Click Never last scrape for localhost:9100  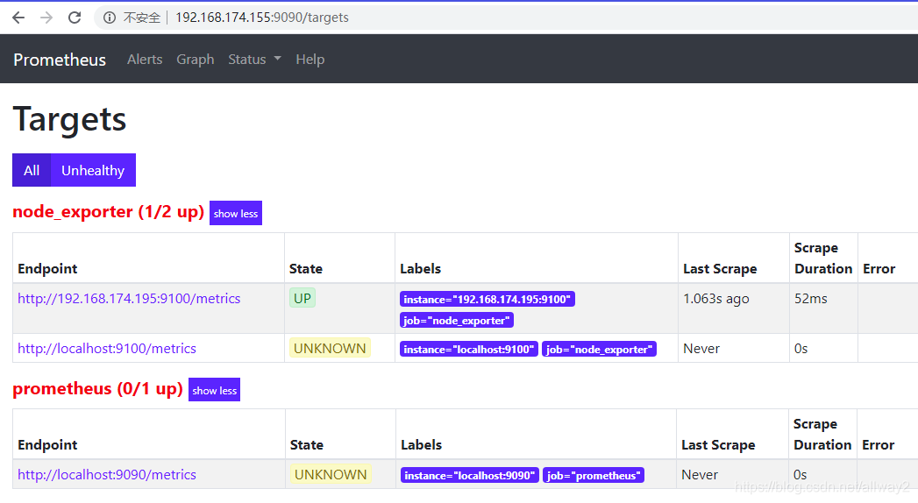(x=701, y=349)
